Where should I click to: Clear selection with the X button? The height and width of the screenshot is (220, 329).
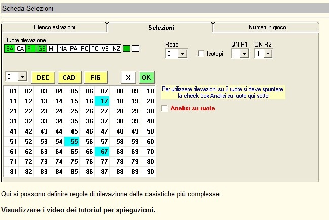tap(128, 77)
